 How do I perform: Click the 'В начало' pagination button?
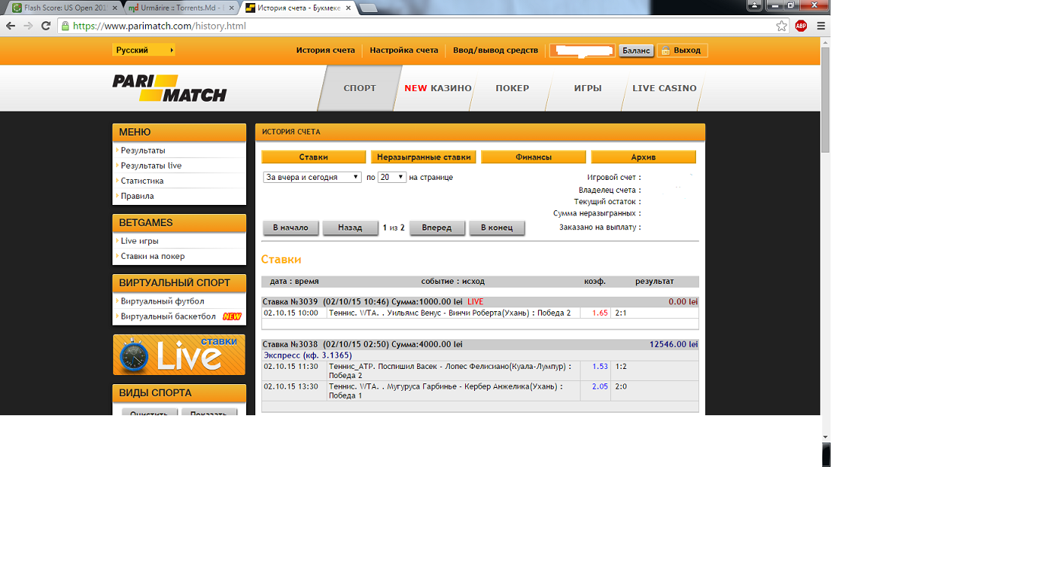(290, 228)
